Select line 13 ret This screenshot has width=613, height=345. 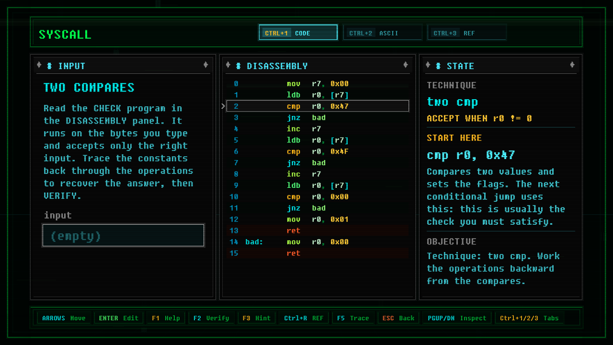(x=318, y=230)
